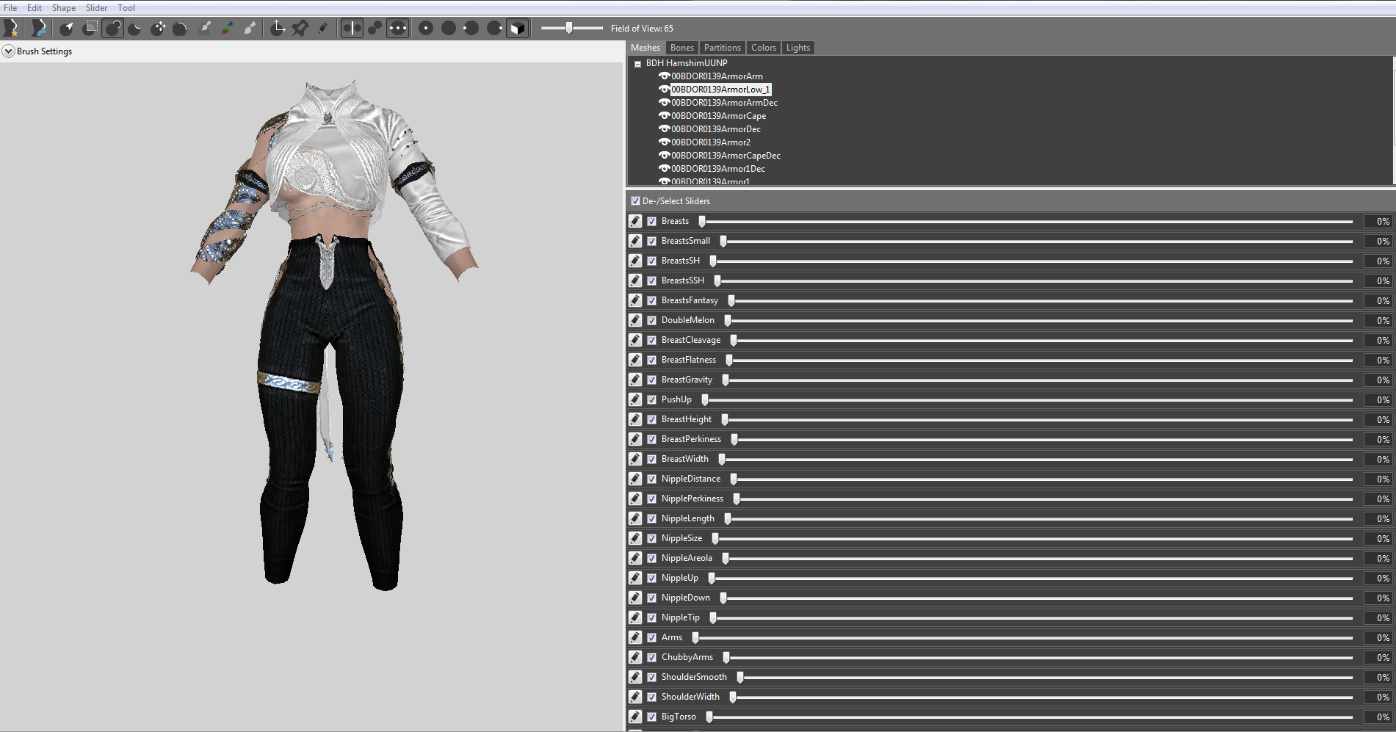The image size is (1396, 732).
Task: Hide the 00BDOR0139ArmorArm mesh
Action: click(664, 76)
